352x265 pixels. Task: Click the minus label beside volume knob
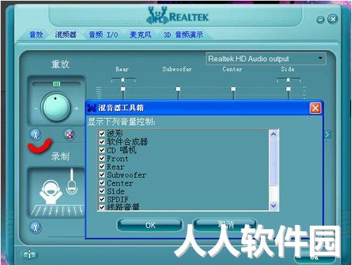coord(36,108)
